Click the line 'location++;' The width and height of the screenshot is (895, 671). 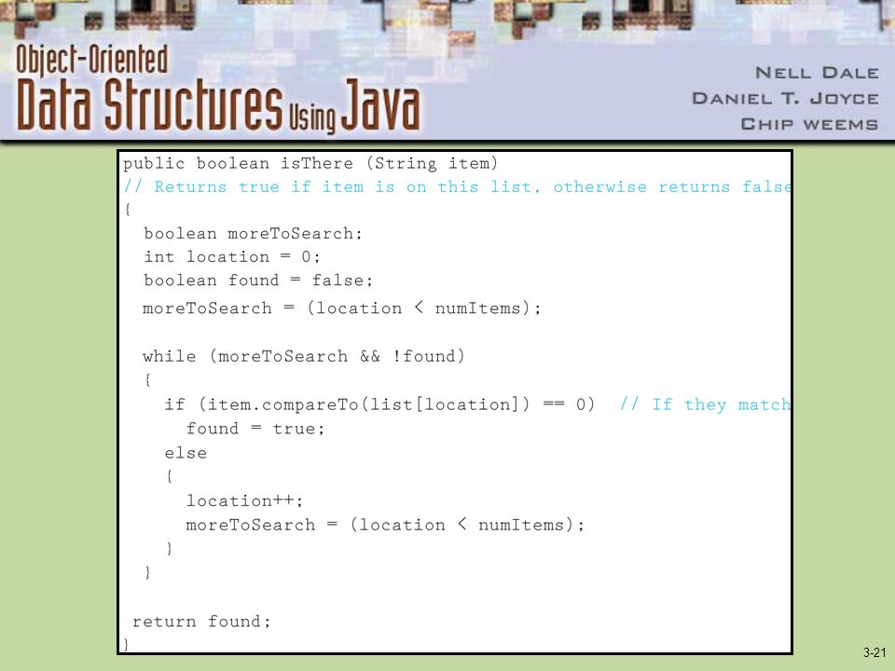point(244,501)
